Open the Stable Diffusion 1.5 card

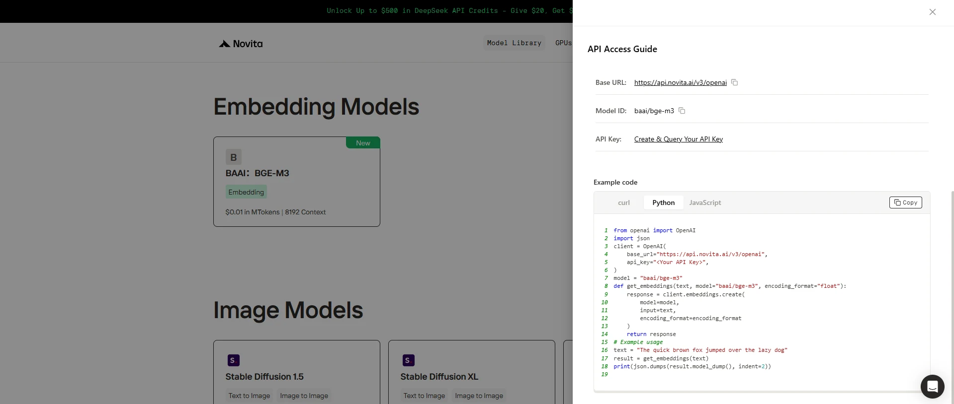pos(297,372)
